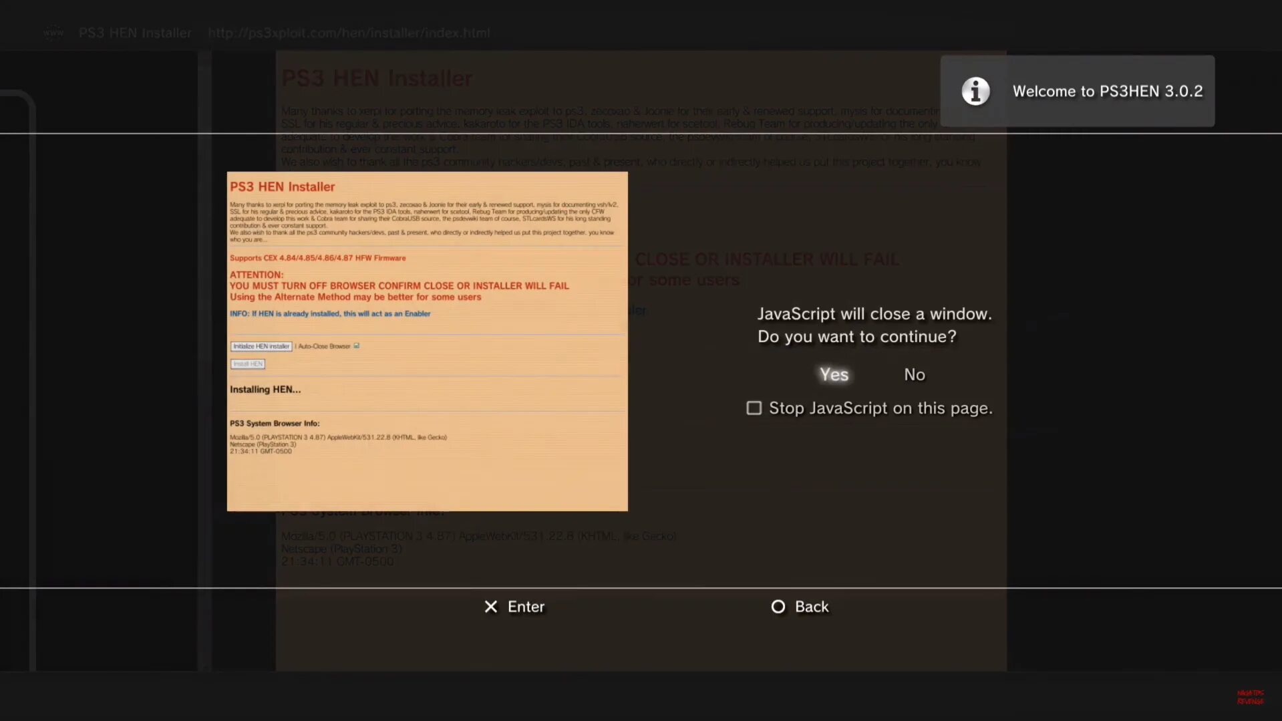Click the info icon in the notification

(x=975, y=91)
